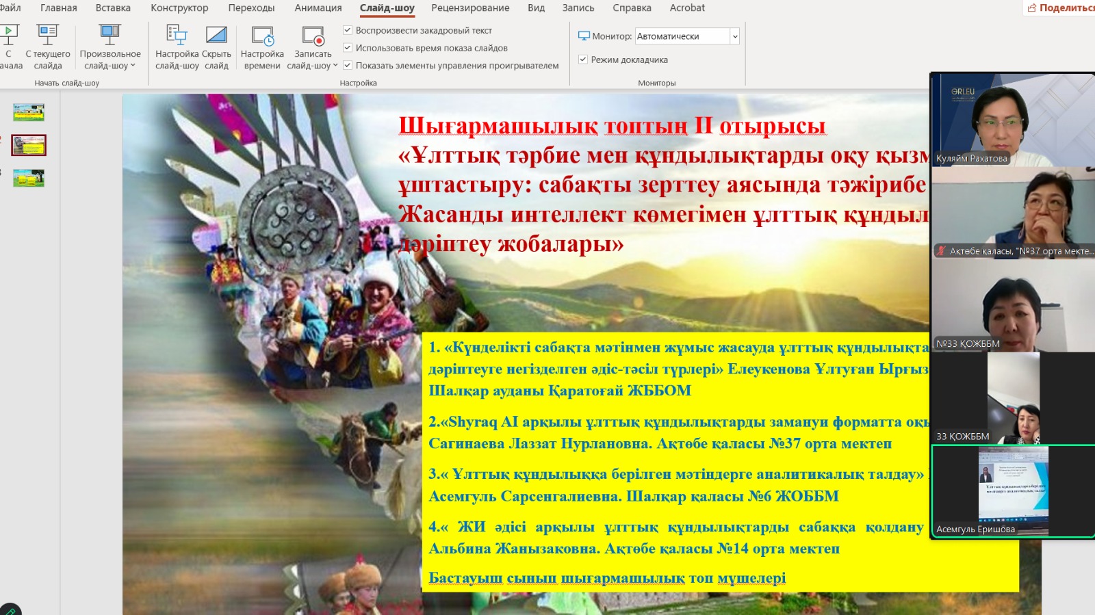The width and height of the screenshot is (1095, 615).
Task: Open the Запись tab
Action: tap(578, 8)
